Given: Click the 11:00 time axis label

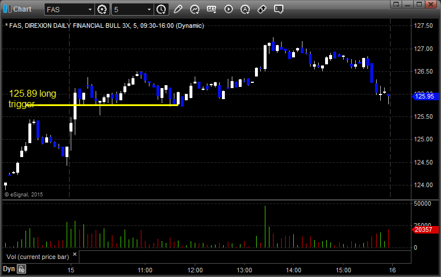Looking at the screenshot, I should click(x=145, y=270).
